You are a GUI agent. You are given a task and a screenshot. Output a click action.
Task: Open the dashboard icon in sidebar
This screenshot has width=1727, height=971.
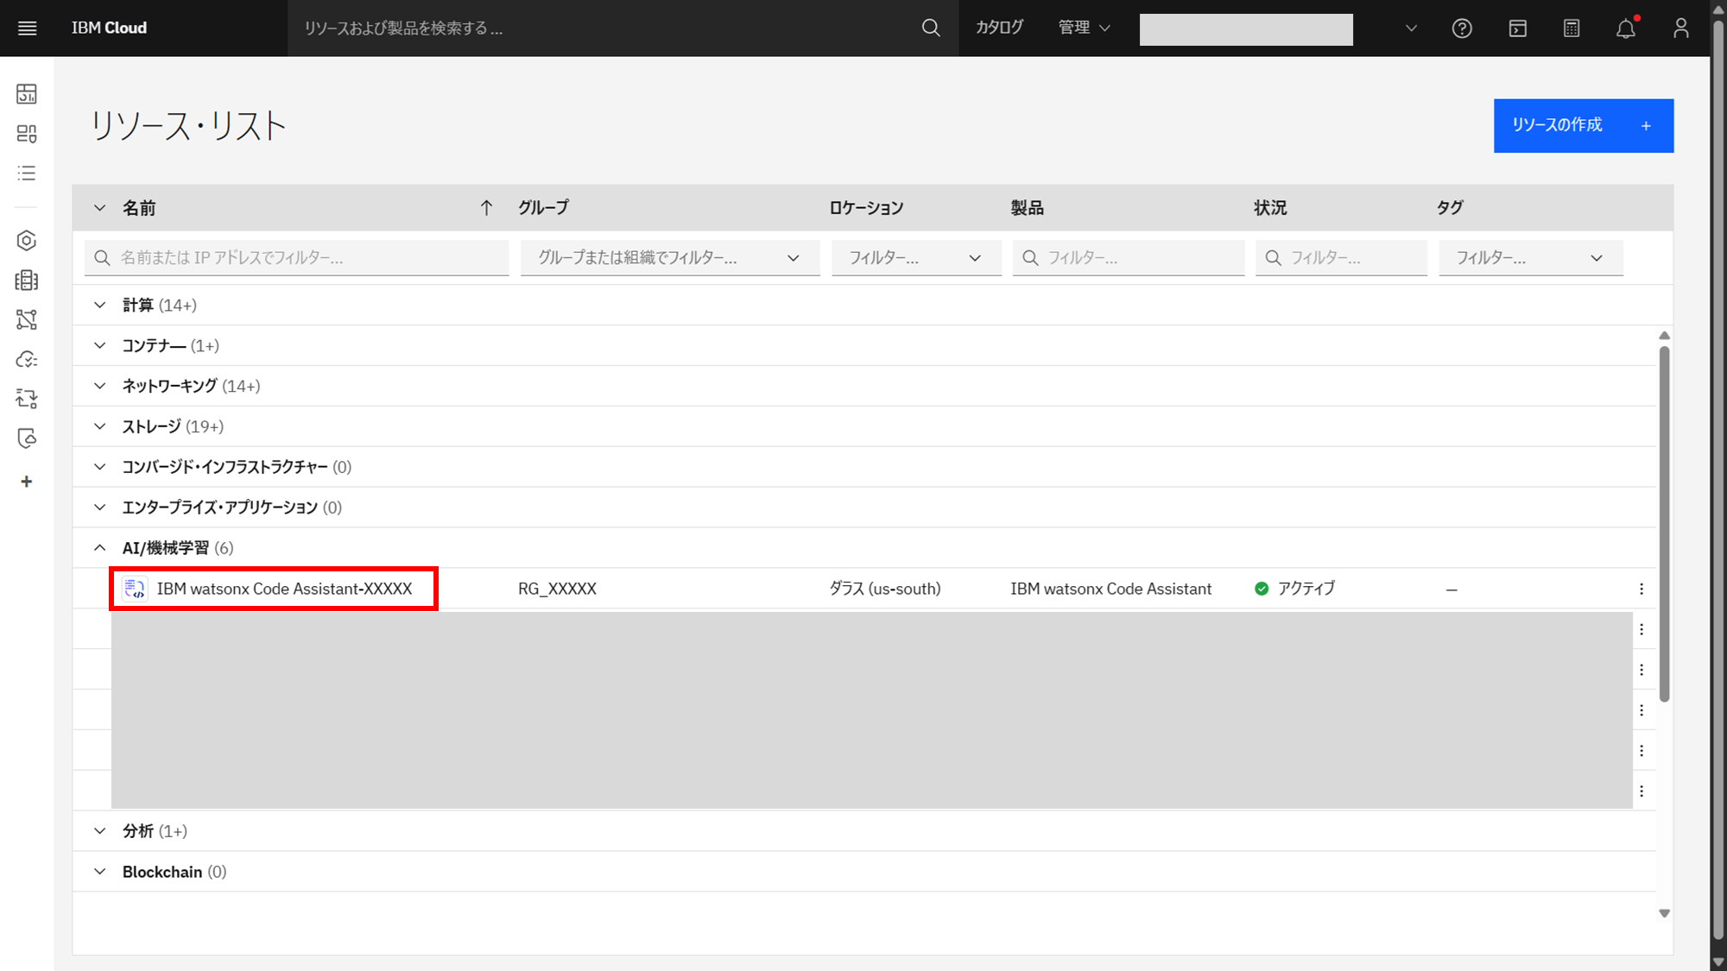click(27, 94)
